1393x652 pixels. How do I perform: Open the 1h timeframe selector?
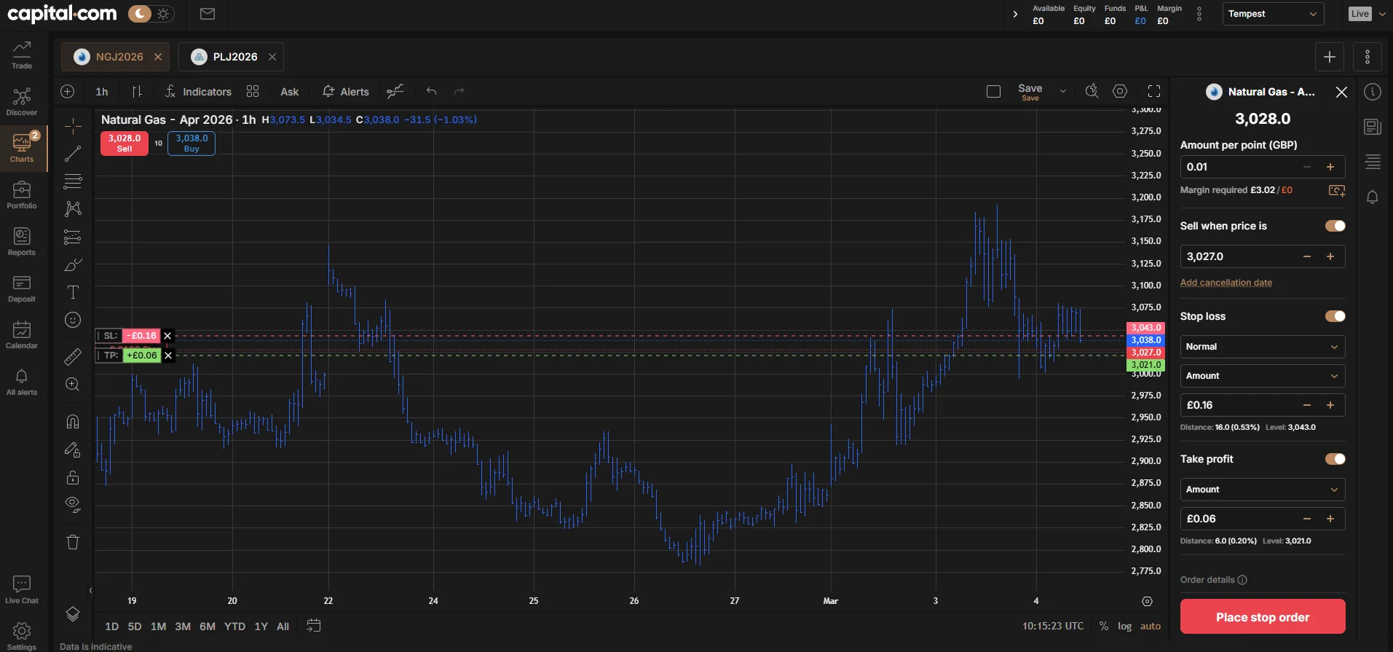click(x=102, y=92)
